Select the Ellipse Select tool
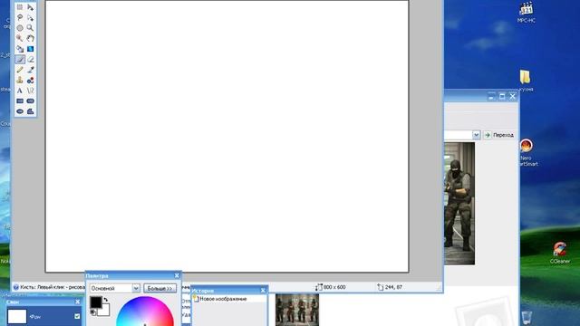580x326 pixels. tap(20, 28)
